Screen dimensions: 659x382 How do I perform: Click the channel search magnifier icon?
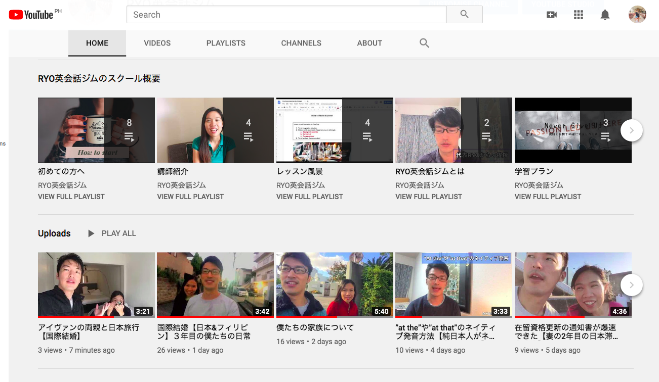[425, 43]
